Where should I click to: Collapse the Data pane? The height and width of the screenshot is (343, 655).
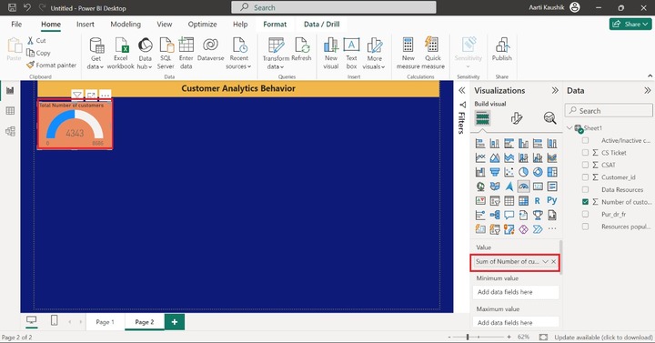[647, 90]
